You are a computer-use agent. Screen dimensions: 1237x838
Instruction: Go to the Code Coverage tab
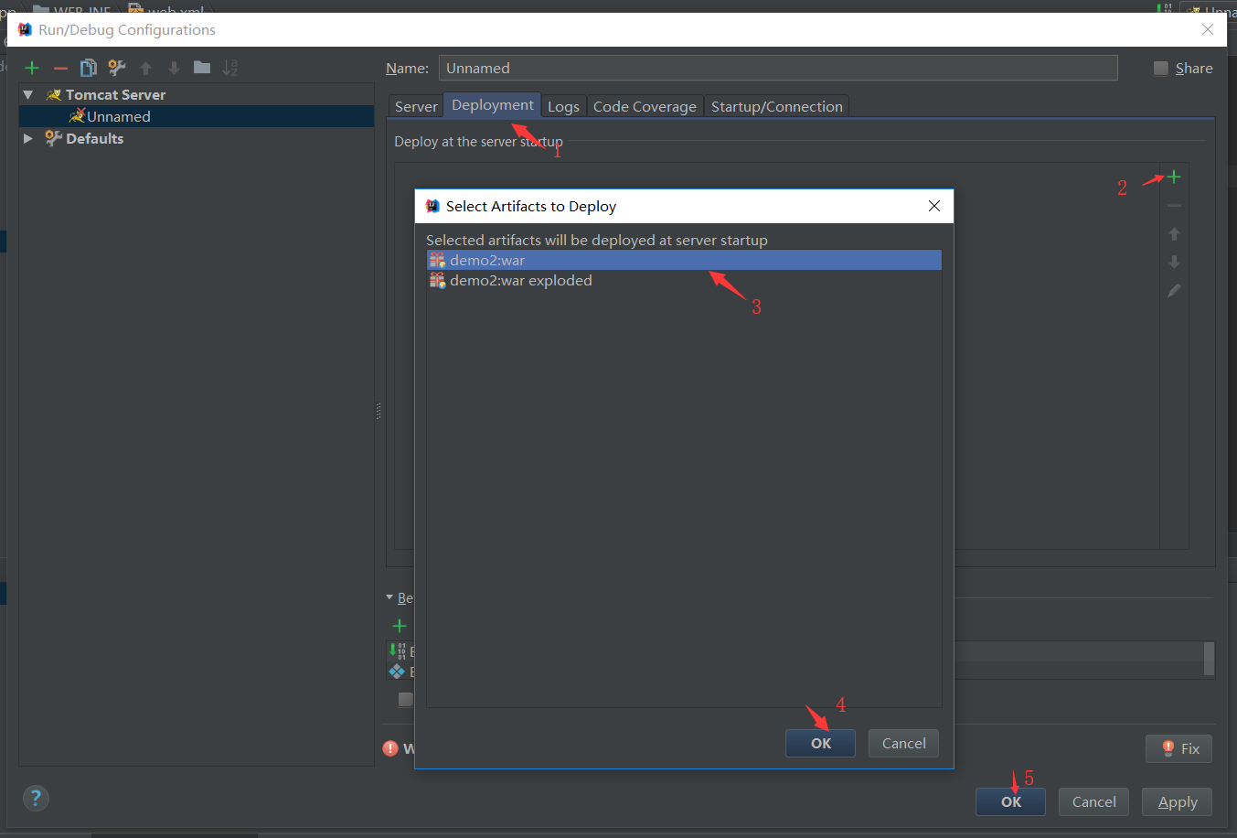pyautogui.click(x=645, y=106)
